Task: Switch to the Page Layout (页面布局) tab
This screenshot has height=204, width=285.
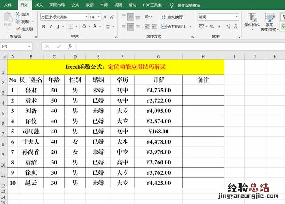Action: pyautogui.click(x=57, y=5)
